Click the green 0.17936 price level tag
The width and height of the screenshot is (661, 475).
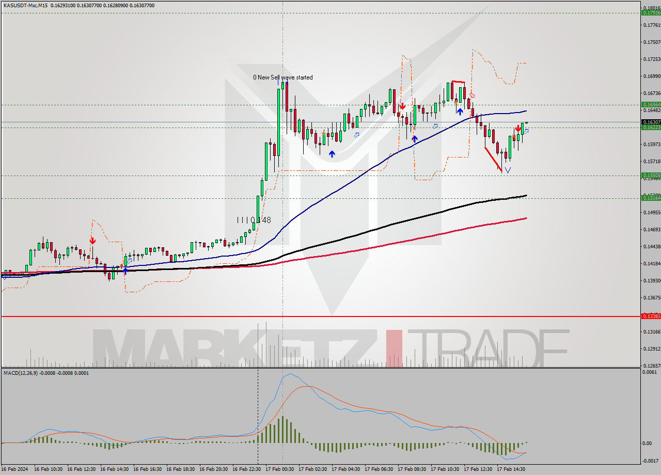pyautogui.click(x=651, y=12)
